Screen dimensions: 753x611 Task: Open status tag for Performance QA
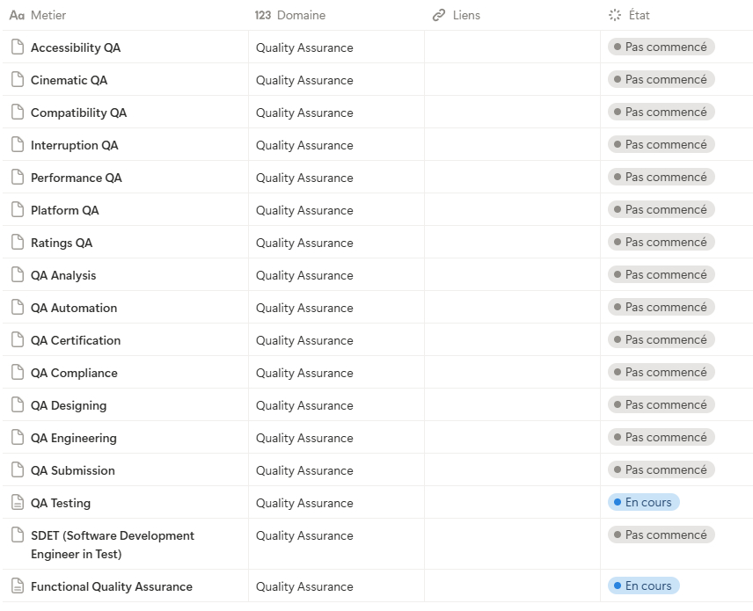(x=662, y=178)
